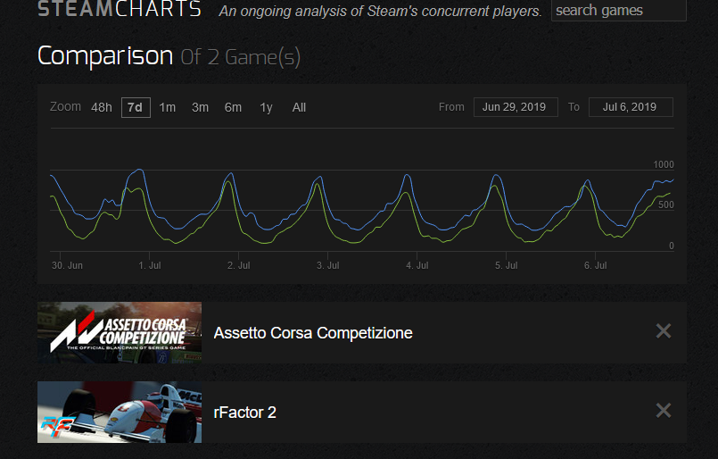The height and width of the screenshot is (459, 718).
Task: Select the 1m zoom range
Action: pos(167,107)
